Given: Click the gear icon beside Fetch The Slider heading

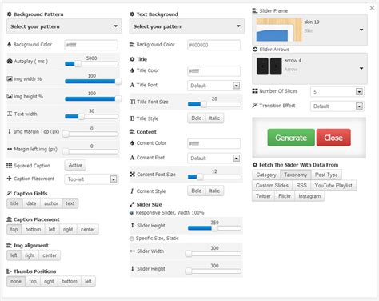Looking at the screenshot, I should tap(255, 165).
